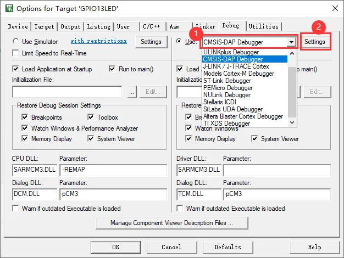Restore settings with Defaults button

(x=228, y=247)
